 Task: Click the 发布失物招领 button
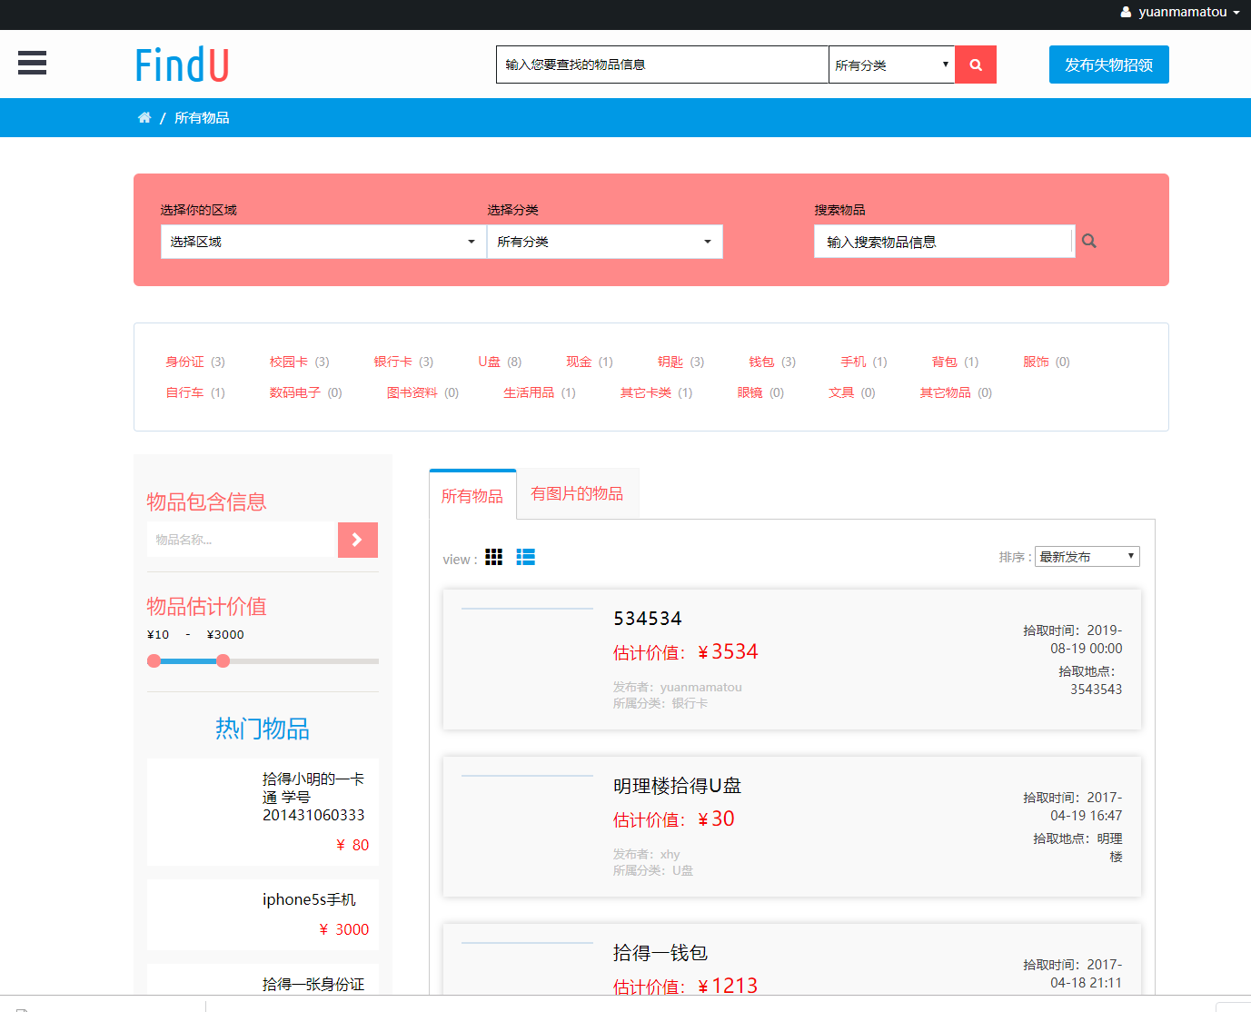(1108, 64)
